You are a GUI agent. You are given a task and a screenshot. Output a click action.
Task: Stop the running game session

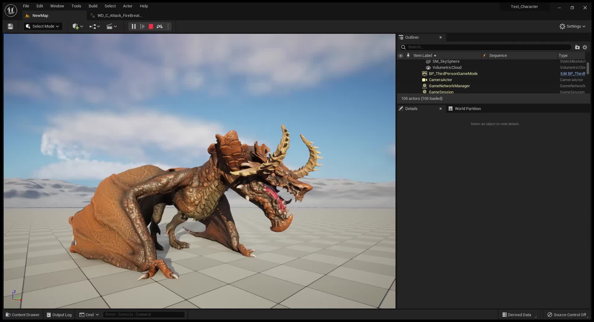click(151, 26)
